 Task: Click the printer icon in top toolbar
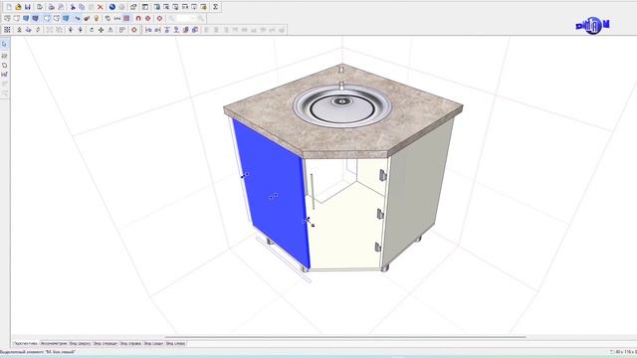point(51,7)
